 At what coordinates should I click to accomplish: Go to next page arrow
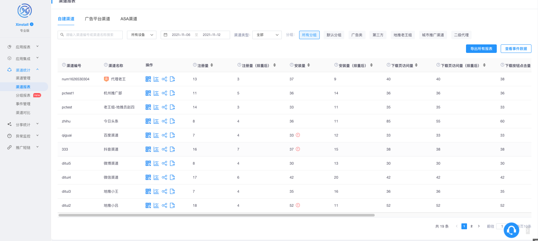click(x=479, y=226)
